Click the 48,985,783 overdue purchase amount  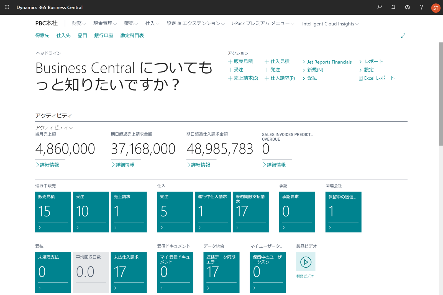220,149
